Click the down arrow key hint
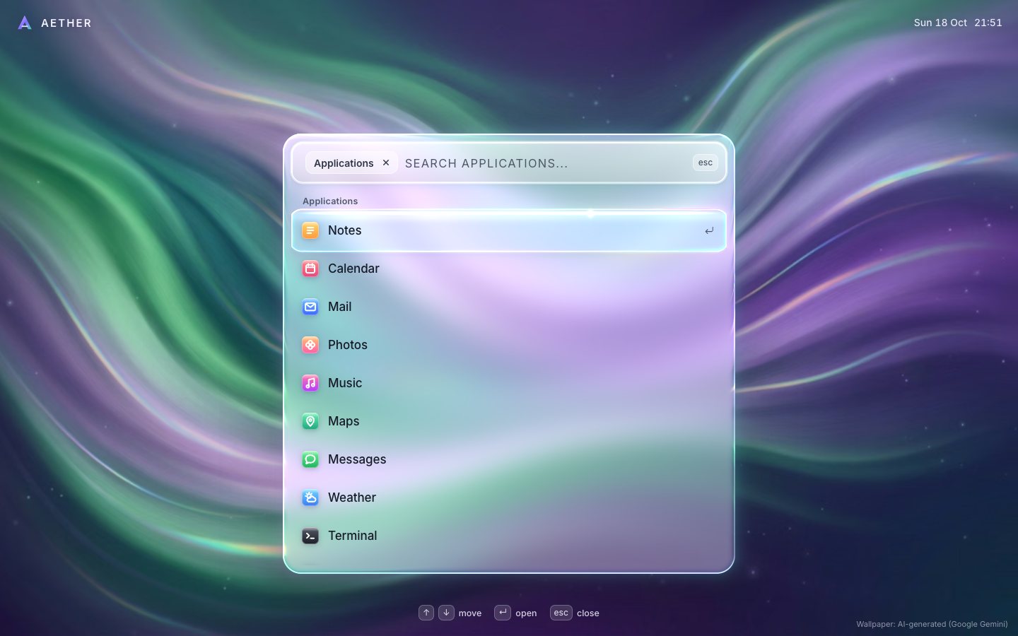Screen dimensions: 1018x636 coord(446,613)
